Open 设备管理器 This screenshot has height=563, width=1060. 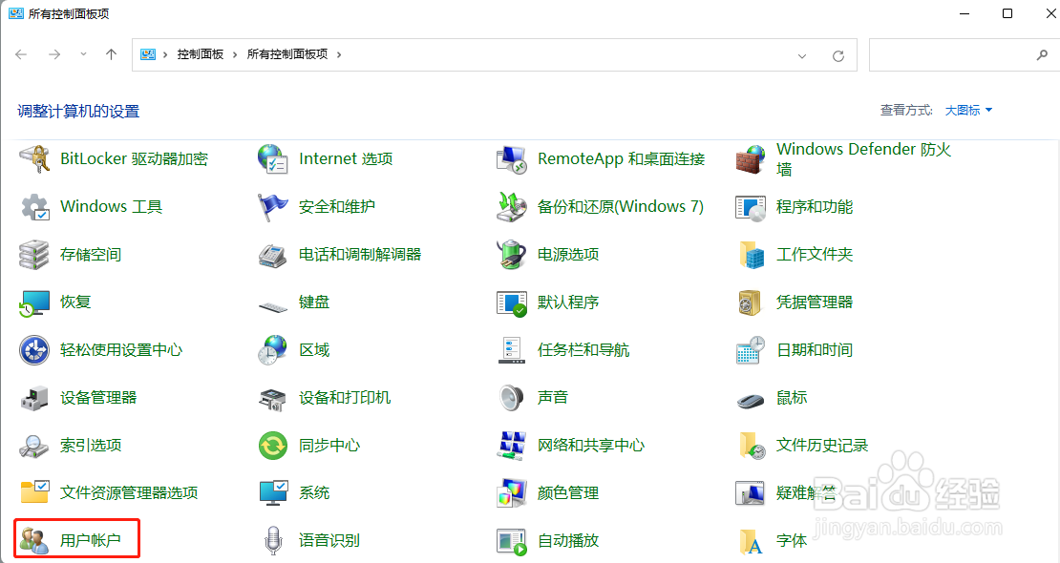point(95,397)
